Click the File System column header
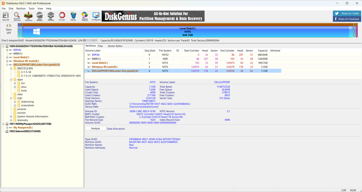The width and height of the screenshot is (362, 192). 165,51
